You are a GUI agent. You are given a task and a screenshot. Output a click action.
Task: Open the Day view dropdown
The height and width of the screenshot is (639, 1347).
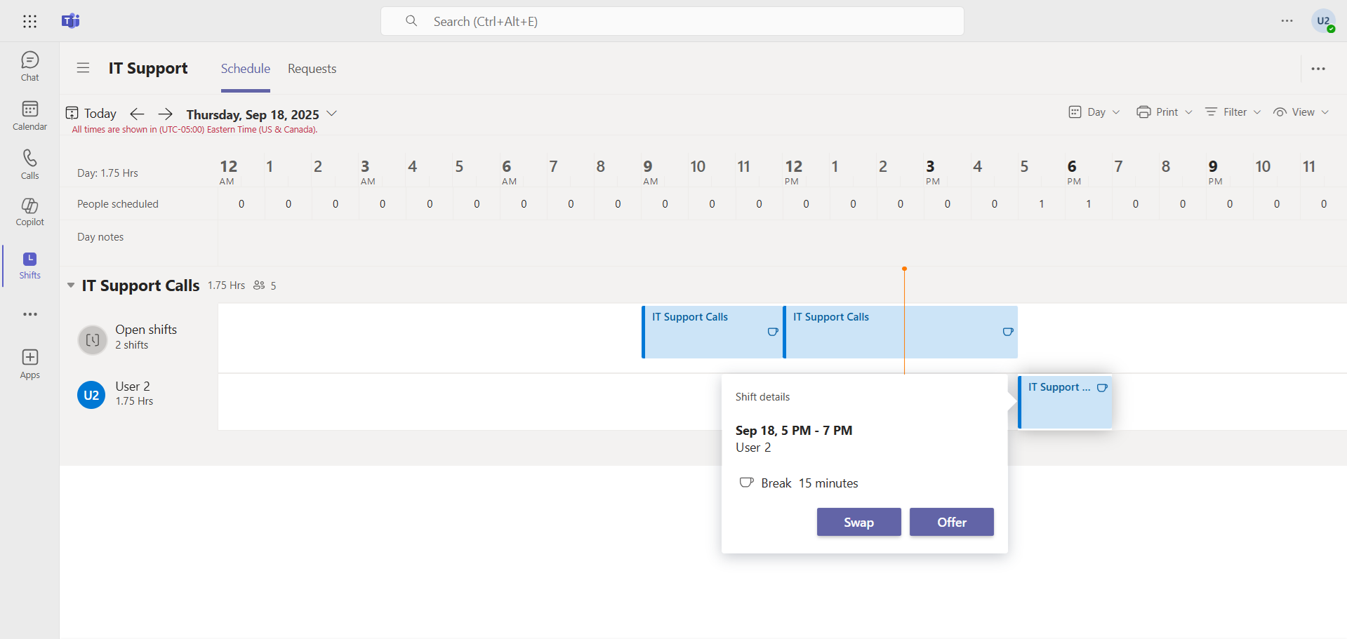tap(1094, 112)
